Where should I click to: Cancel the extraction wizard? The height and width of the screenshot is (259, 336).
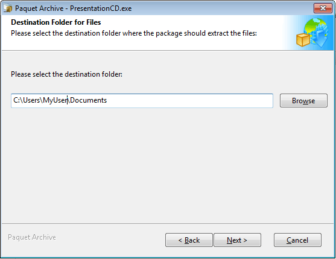(x=297, y=240)
